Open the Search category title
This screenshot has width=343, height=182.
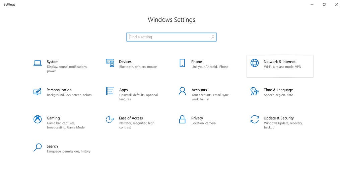[52, 147]
